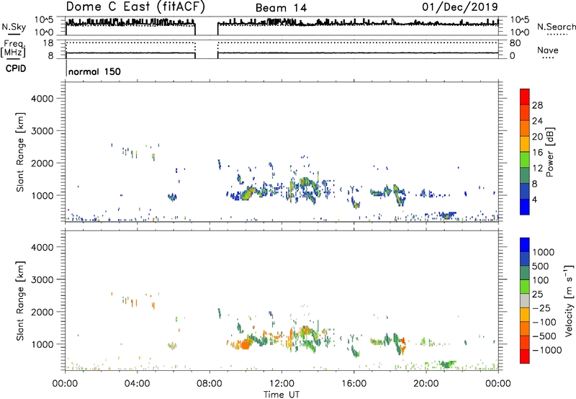Screen dimensions: 576x399
Task: Click the '04:00' time axis tick label
Action: (x=137, y=384)
